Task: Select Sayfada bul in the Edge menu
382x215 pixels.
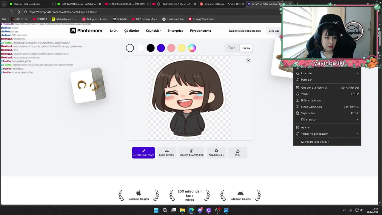Action: point(327,113)
